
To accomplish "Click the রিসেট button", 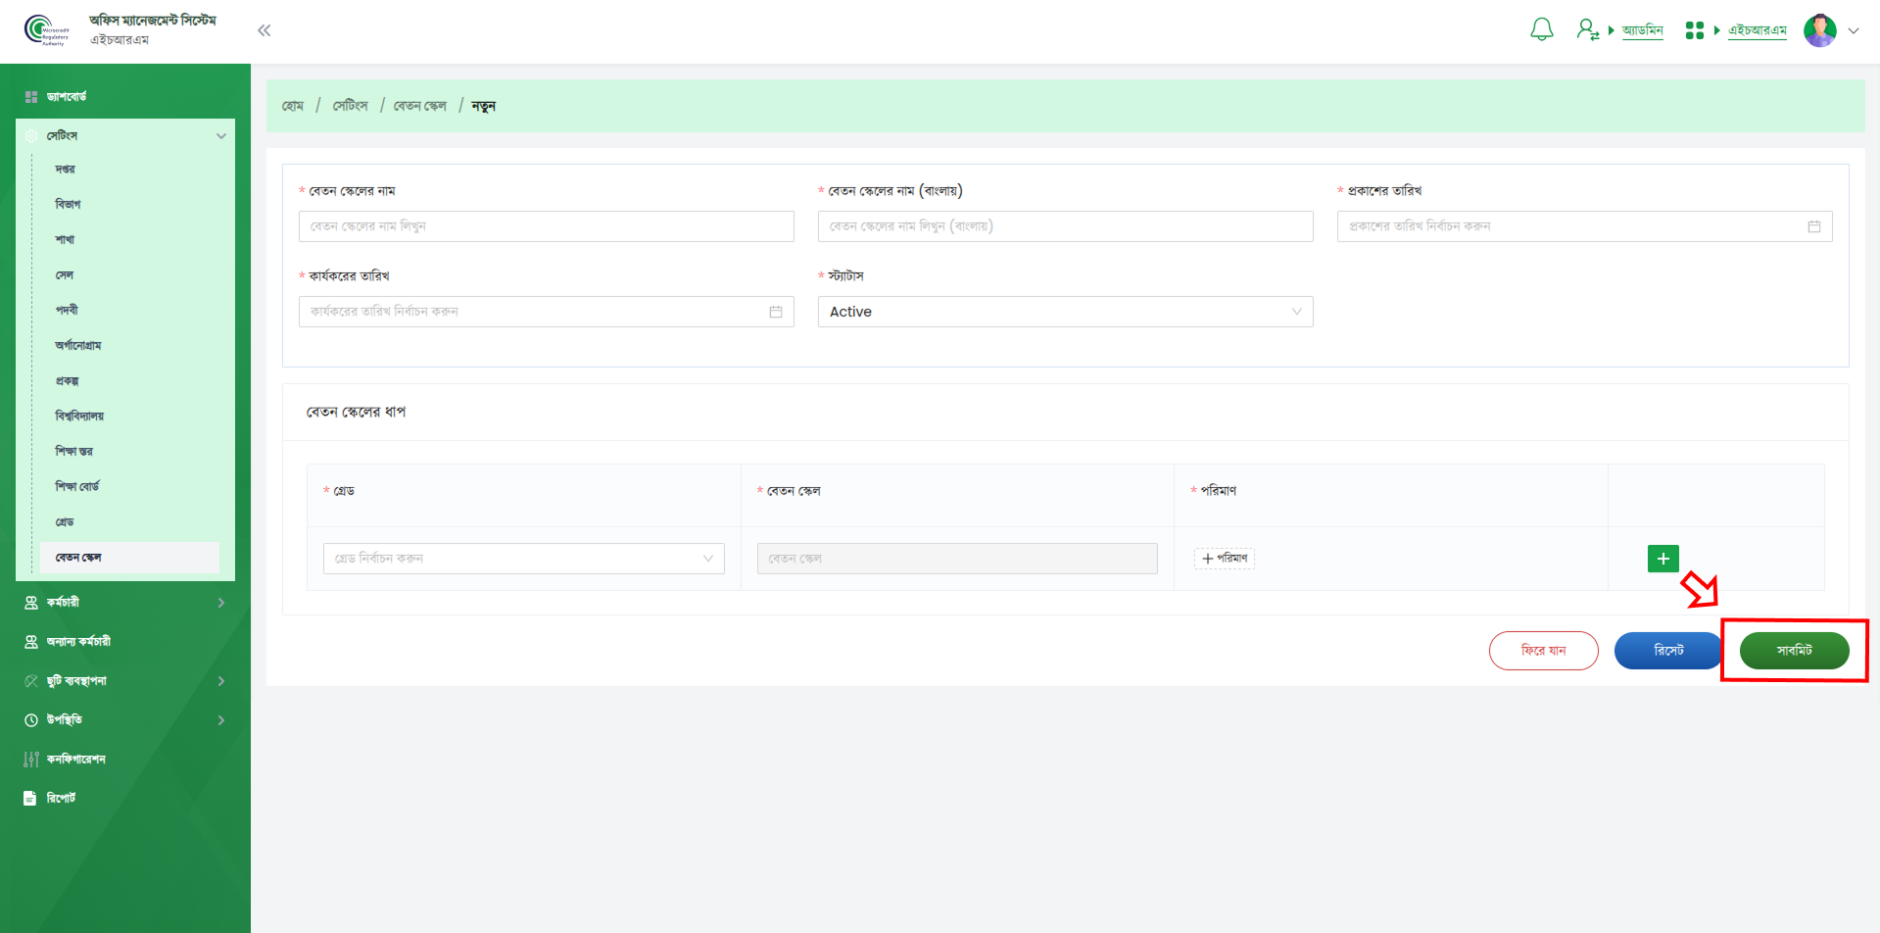I will 1667,651.
